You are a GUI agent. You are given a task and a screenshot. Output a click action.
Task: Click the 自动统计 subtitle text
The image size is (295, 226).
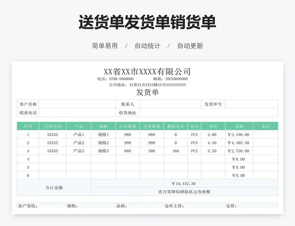pyautogui.click(x=147, y=46)
